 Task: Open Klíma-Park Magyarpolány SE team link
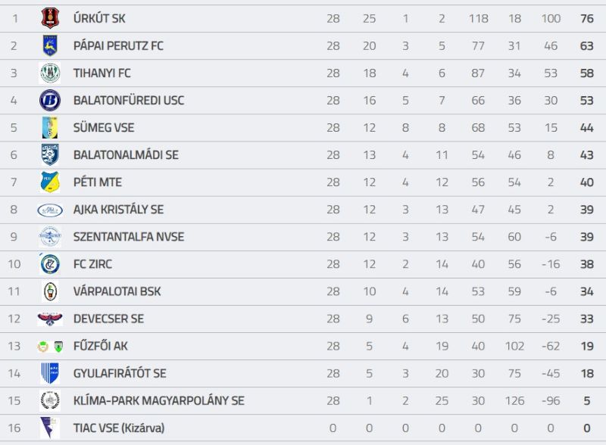[159, 400]
